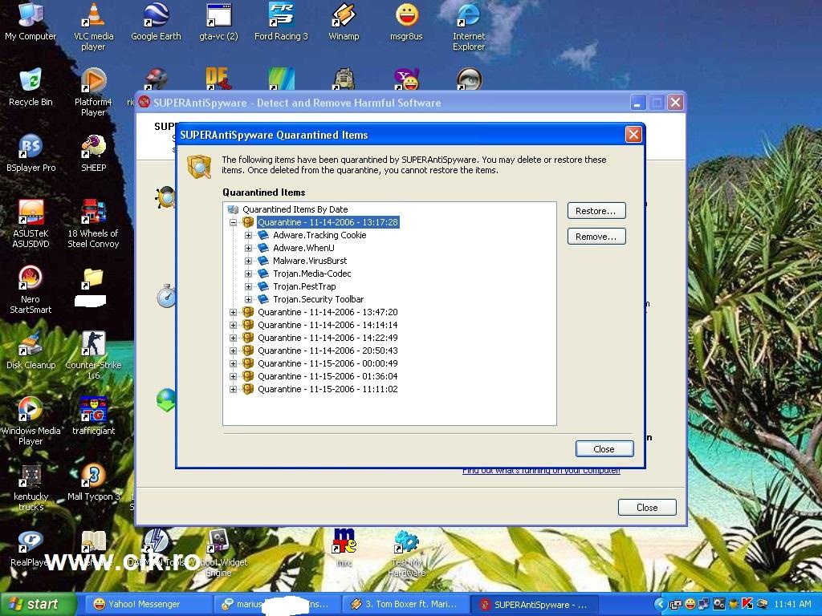Expand the Trojan.PestTrap node
This screenshot has height=616, width=822.
click(x=249, y=286)
